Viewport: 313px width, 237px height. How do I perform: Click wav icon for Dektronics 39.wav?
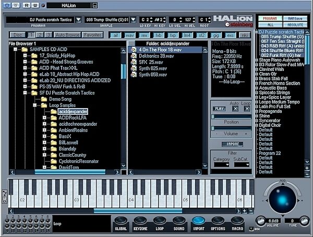pos(134,56)
